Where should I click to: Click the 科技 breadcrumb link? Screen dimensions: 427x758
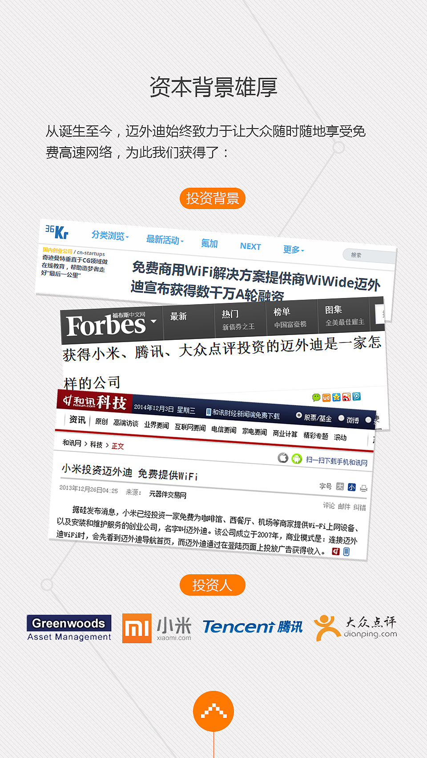click(96, 444)
